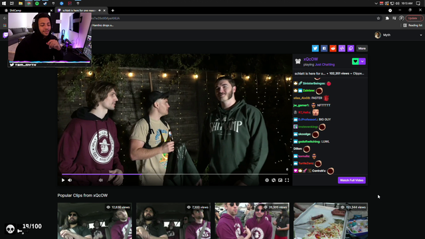Open the media controls toolbar icon
The width and height of the screenshot is (425, 239).
pyautogui.click(x=394, y=18)
